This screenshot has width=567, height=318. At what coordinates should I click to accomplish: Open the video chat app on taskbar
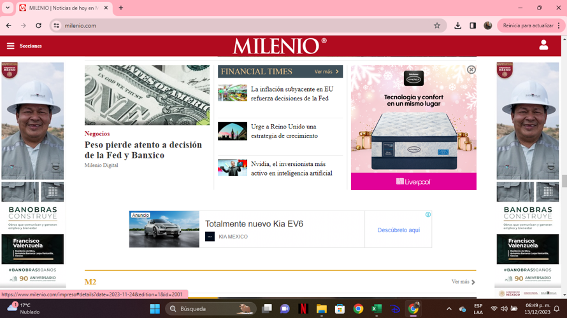[x=285, y=308]
